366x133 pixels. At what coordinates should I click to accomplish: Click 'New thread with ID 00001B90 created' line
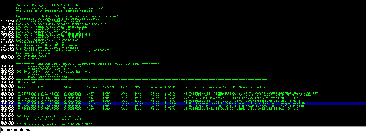point(47,48)
